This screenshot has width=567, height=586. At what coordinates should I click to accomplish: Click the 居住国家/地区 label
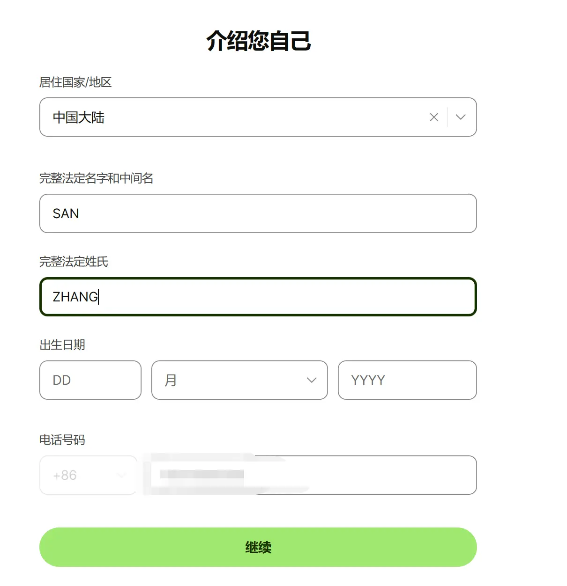pyautogui.click(x=75, y=82)
